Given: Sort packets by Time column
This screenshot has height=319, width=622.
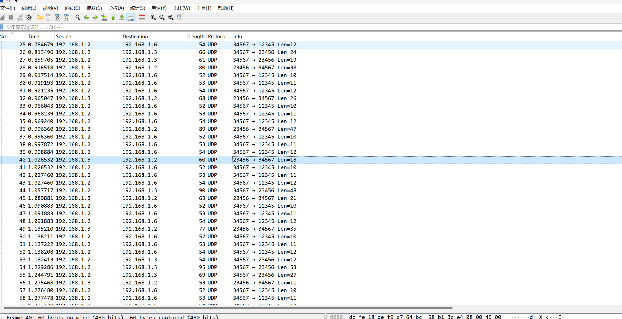Looking at the screenshot, I should coord(40,36).
